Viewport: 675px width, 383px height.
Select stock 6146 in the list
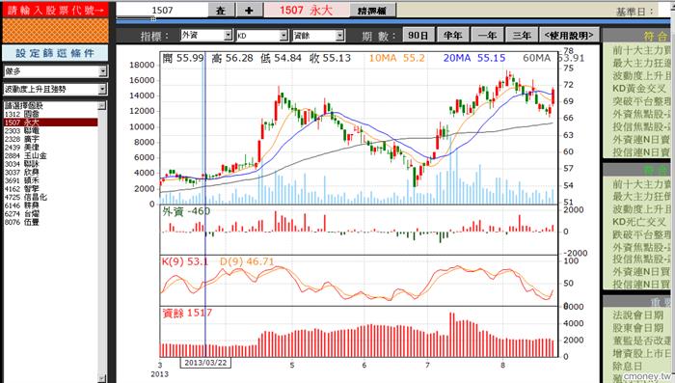51,205
